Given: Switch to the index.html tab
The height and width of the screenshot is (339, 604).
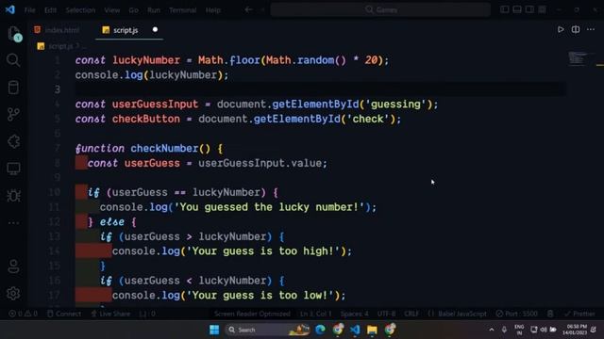Looking at the screenshot, I should 57,30.
